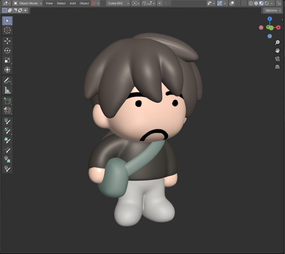Click the Zoom magnifier viewport icon
The height and width of the screenshot is (254, 285).
pyautogui.click(x=277, y=42)
